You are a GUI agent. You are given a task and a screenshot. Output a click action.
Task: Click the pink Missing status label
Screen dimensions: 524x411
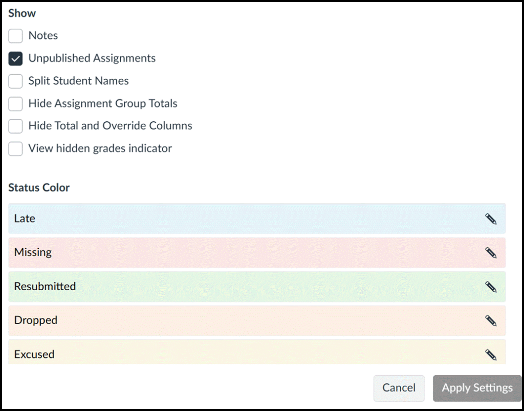coord(33,252)
